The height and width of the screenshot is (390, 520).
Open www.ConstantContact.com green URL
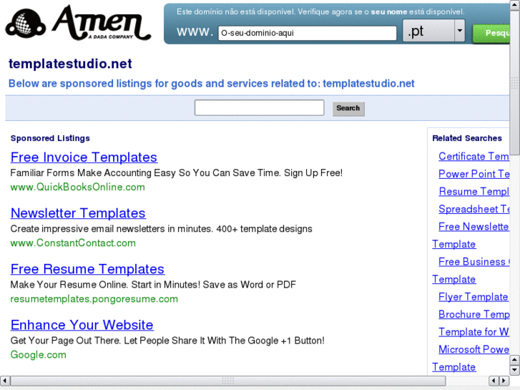[x=73, y=243]
